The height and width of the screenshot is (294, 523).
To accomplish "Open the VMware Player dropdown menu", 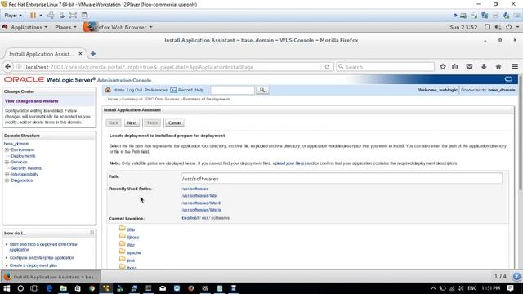I will point(13,16).
